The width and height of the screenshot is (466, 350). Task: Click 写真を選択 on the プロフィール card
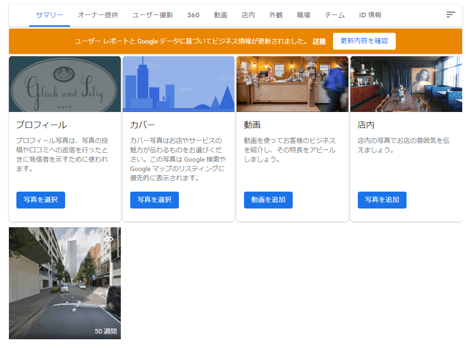point(40,200)
